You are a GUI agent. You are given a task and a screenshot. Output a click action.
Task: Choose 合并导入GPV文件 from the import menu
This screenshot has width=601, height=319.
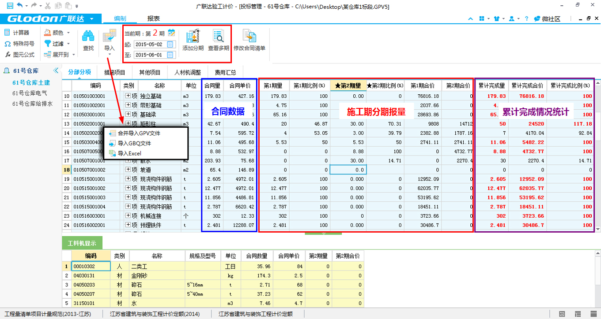134,133
